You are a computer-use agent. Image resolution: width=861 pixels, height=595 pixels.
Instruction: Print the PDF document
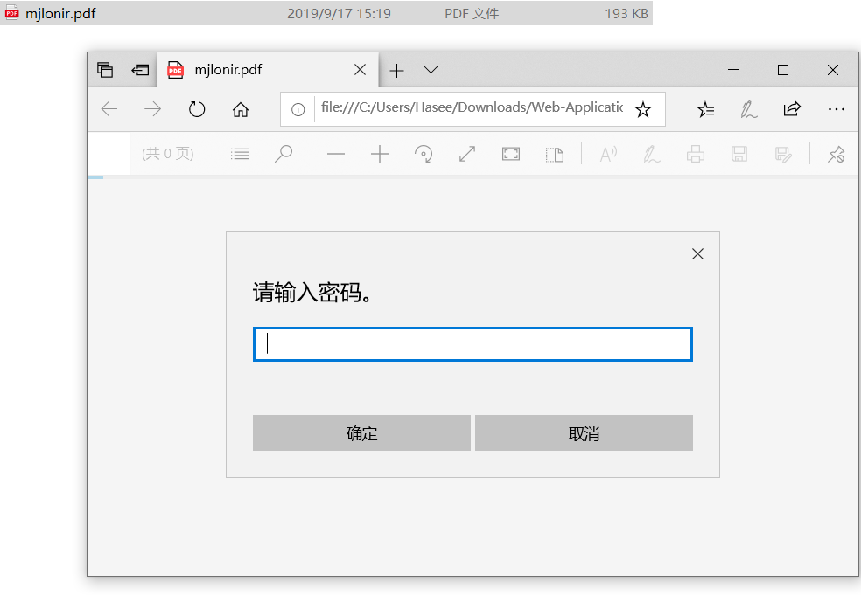point(695,154)
